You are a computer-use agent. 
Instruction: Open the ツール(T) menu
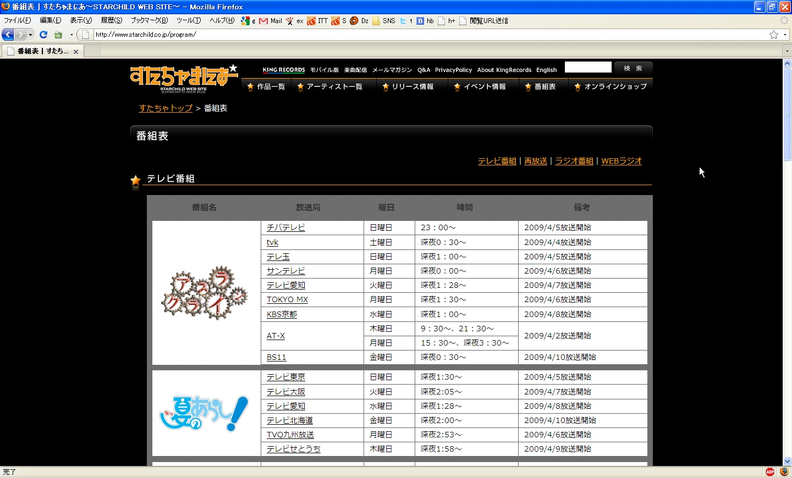[x=189, y=21]
